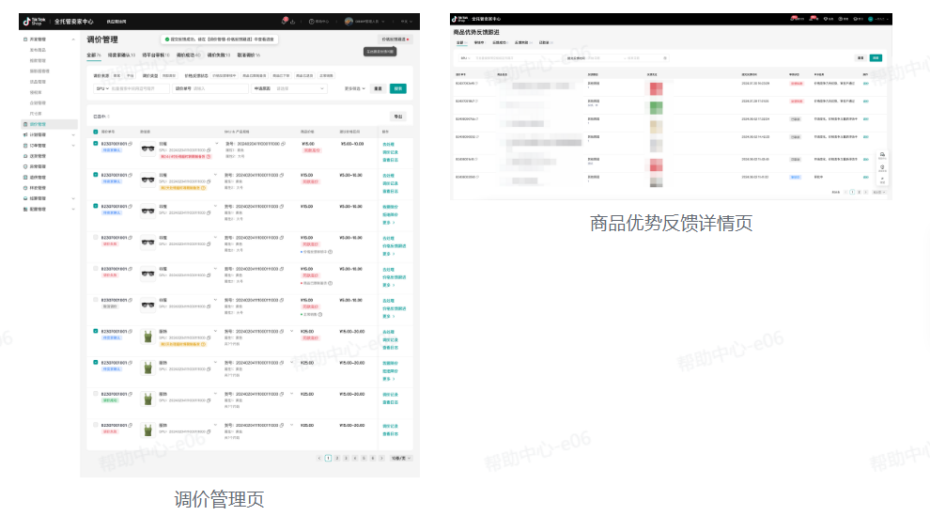The width and height of the screenshot is (930, 516).
Task: Go to page 2 in 调价管理 pagination
Action: 337,458
